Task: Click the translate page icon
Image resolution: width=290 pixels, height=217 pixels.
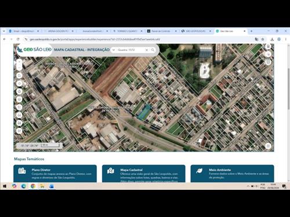Action: (256, 39)
